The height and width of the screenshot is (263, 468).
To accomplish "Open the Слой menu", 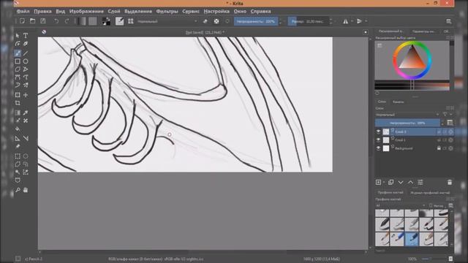I will point(114,12).
